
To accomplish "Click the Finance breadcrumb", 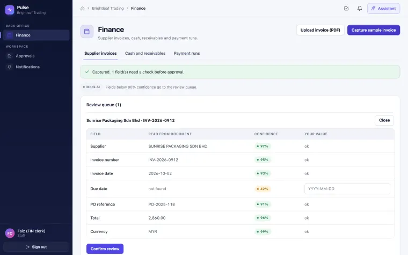I will click(x=138, y=9).
